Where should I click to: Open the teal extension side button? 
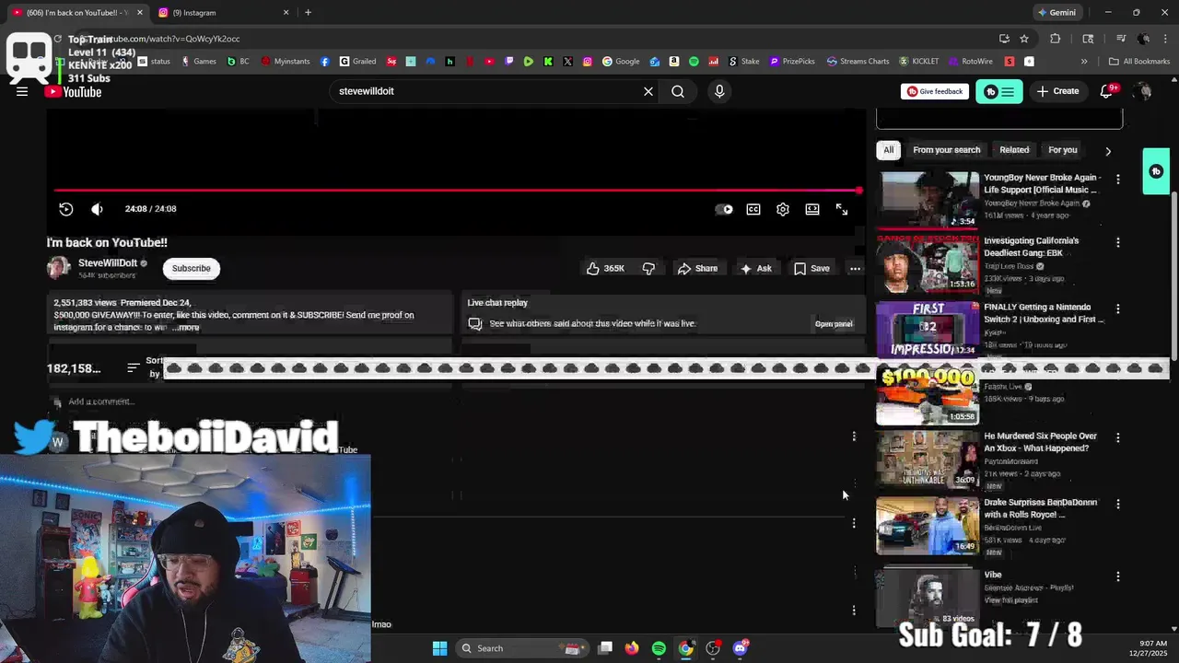[1156, 171]
